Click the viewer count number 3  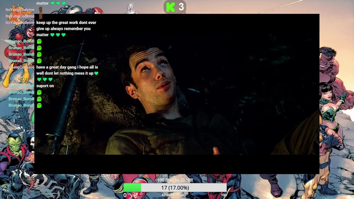coord(181,7)
